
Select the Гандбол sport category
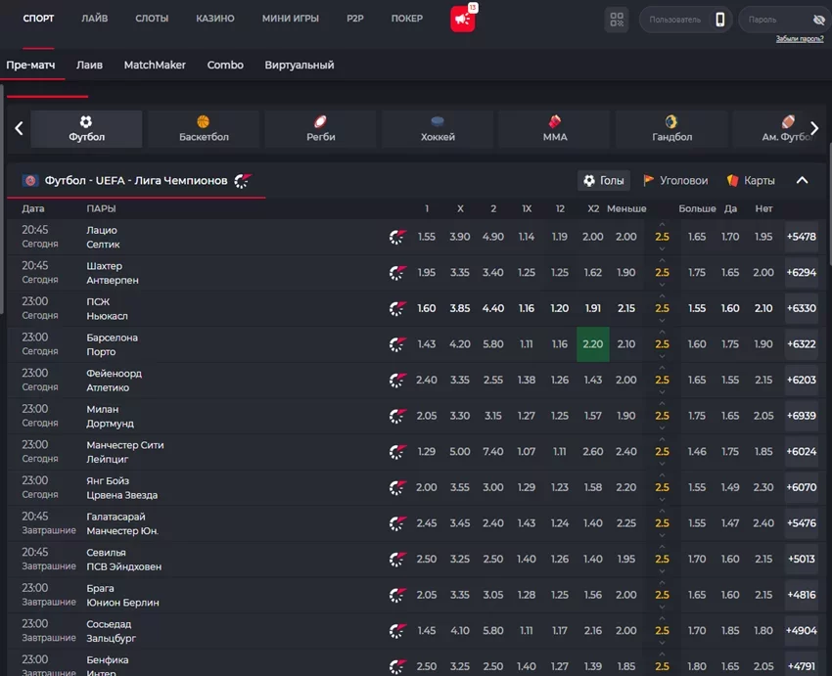tap(671, 129)
